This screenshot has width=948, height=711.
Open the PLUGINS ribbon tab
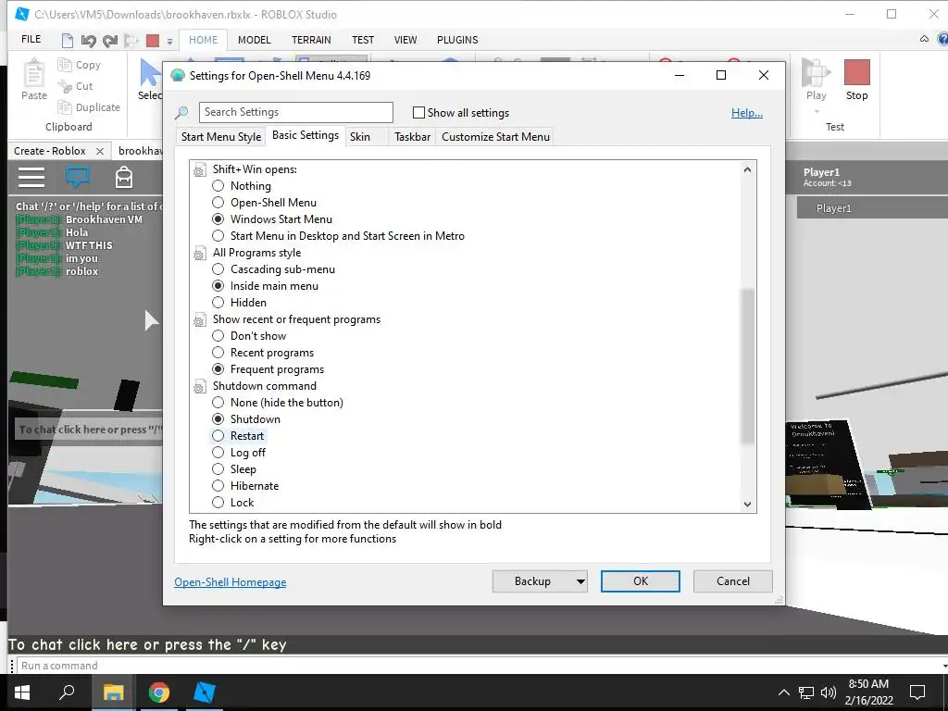coord(457,40)
